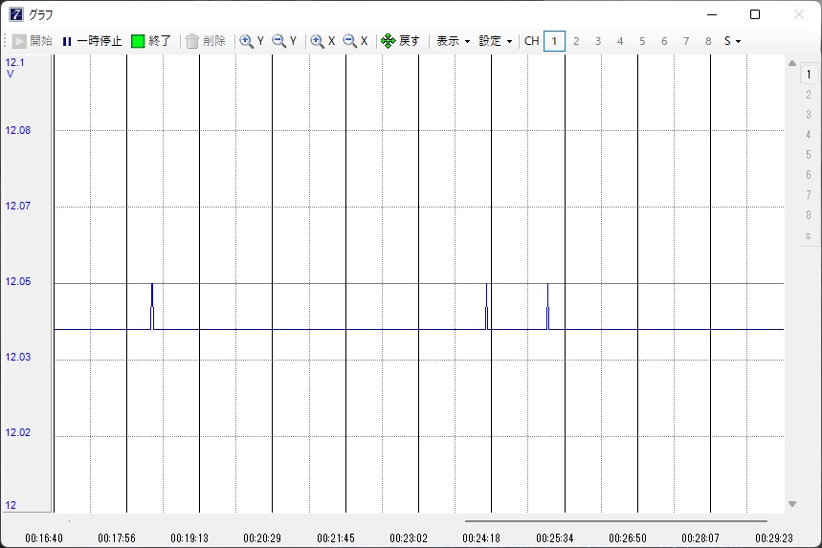
Task: Open the 表示 dropdown menu
Action: point(453,41)
